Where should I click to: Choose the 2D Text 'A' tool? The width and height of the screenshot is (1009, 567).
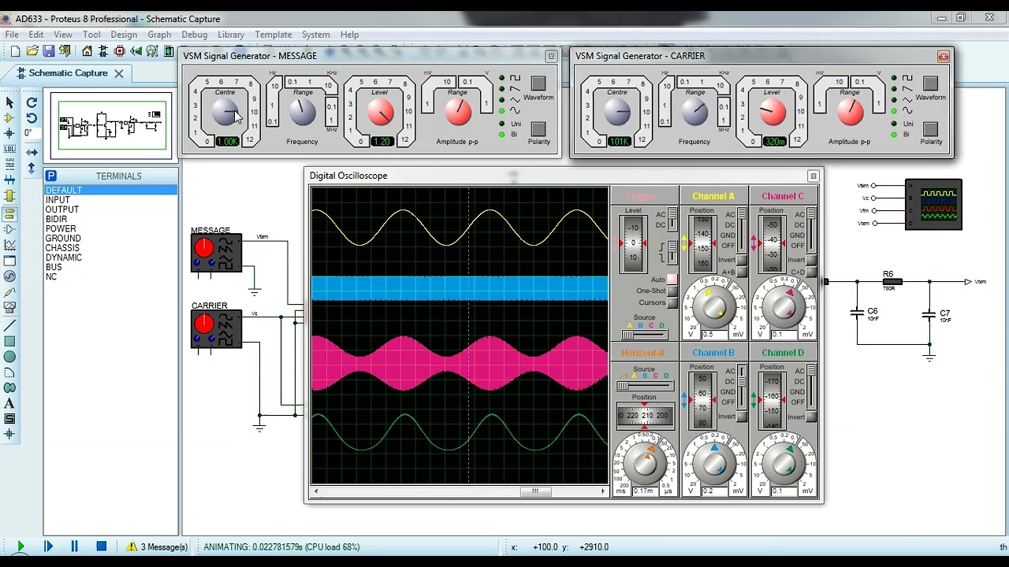click(9, 403)
